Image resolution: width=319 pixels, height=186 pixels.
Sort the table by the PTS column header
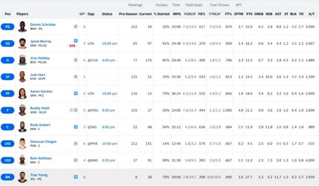pos(249,14)
